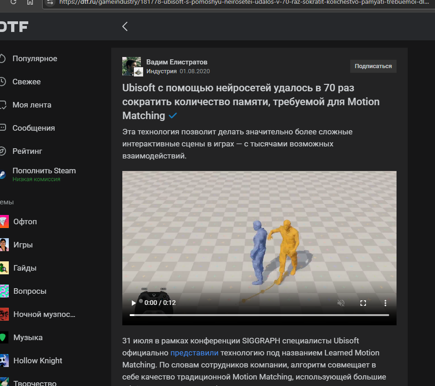The width and height of the screenshot is (435, 386).
Task: Select the Игры topic
Action: click(x=23, y=245)
